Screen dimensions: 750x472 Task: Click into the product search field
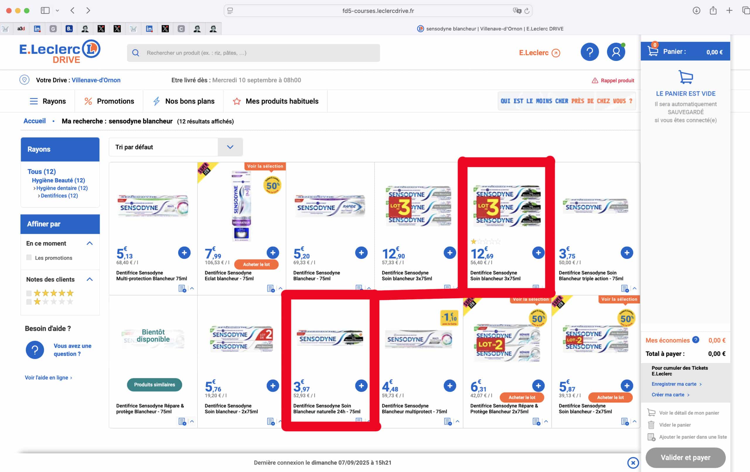click(x=253, y=53)
